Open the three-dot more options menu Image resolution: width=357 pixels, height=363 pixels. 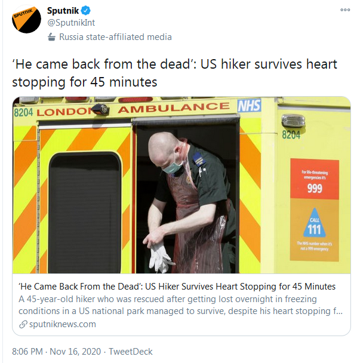pos(345,10)
